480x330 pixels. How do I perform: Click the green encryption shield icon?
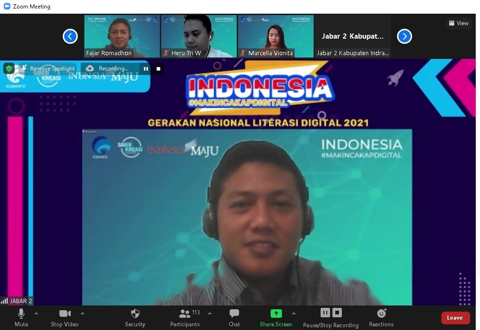pyautogui.click(x=9, y=68)
